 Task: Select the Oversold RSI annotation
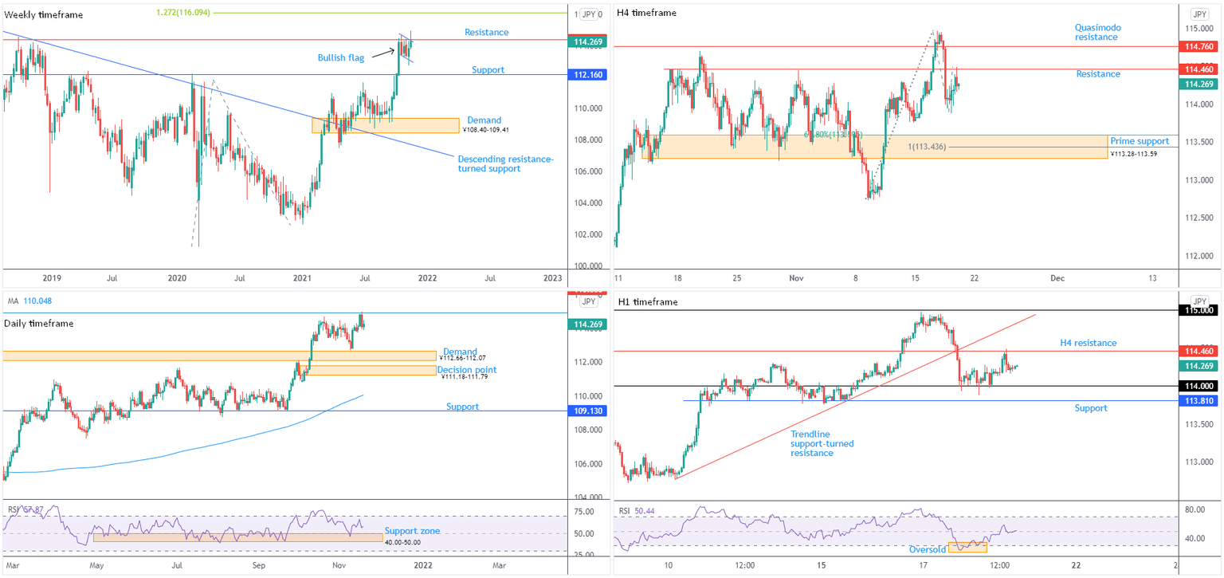pos(928,549)
